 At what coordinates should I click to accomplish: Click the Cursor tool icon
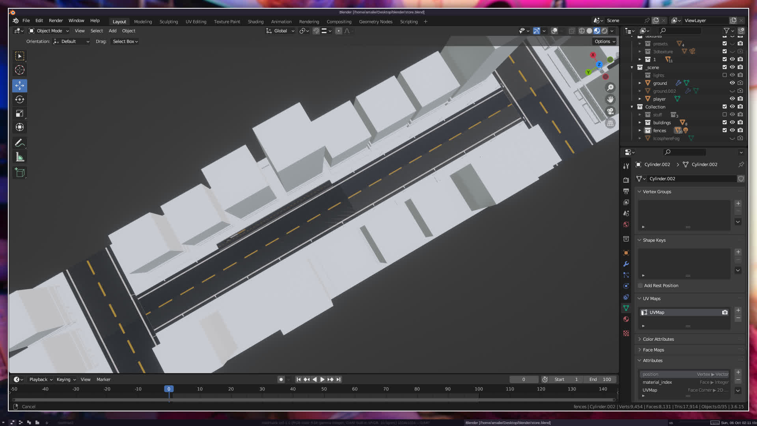[x=19, y=70]
